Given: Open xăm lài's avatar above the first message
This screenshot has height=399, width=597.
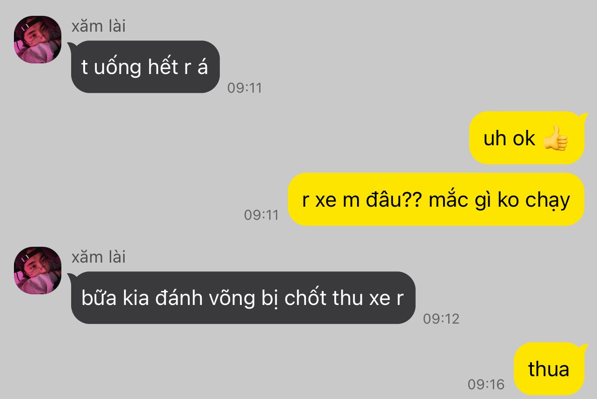Looking at the screenshot, I should [38, 40].
